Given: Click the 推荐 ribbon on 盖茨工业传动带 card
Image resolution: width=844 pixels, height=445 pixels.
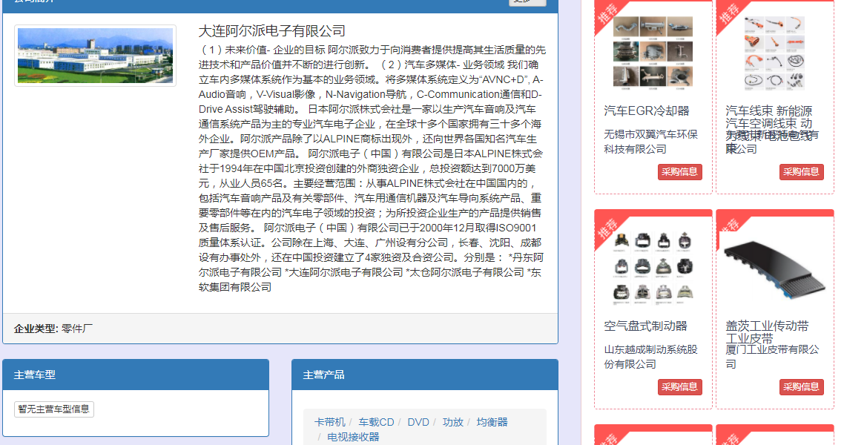Looking at the screenshot, I should pos(731,226).
